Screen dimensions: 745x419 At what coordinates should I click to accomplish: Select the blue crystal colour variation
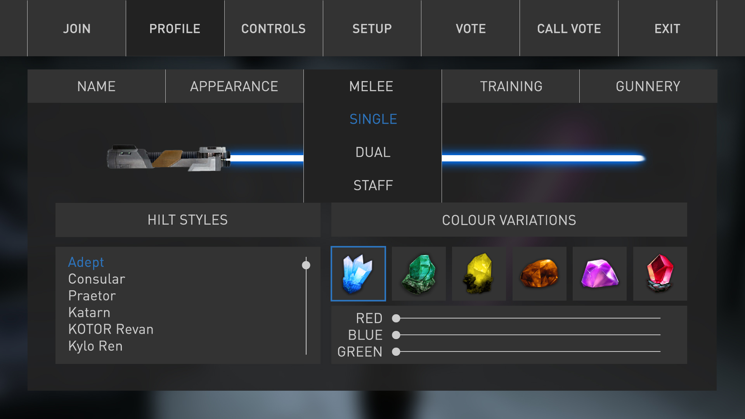point(359,273)
